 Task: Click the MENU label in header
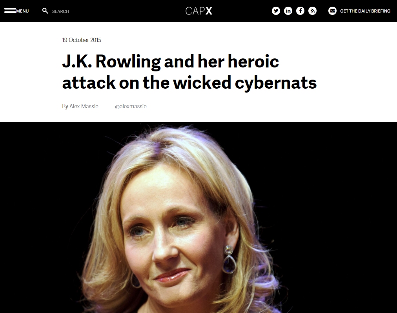pos(22,11)
